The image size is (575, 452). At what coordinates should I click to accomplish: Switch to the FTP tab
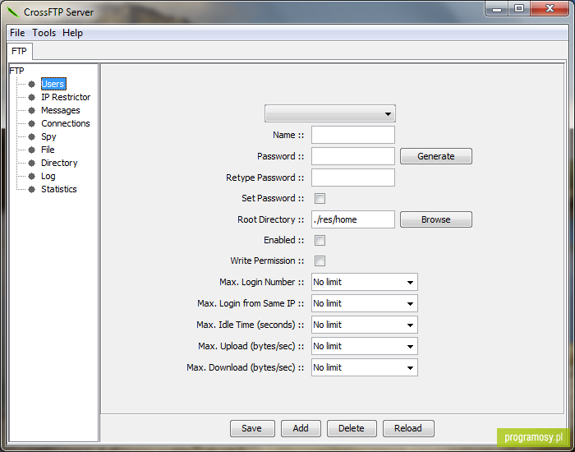20,51
